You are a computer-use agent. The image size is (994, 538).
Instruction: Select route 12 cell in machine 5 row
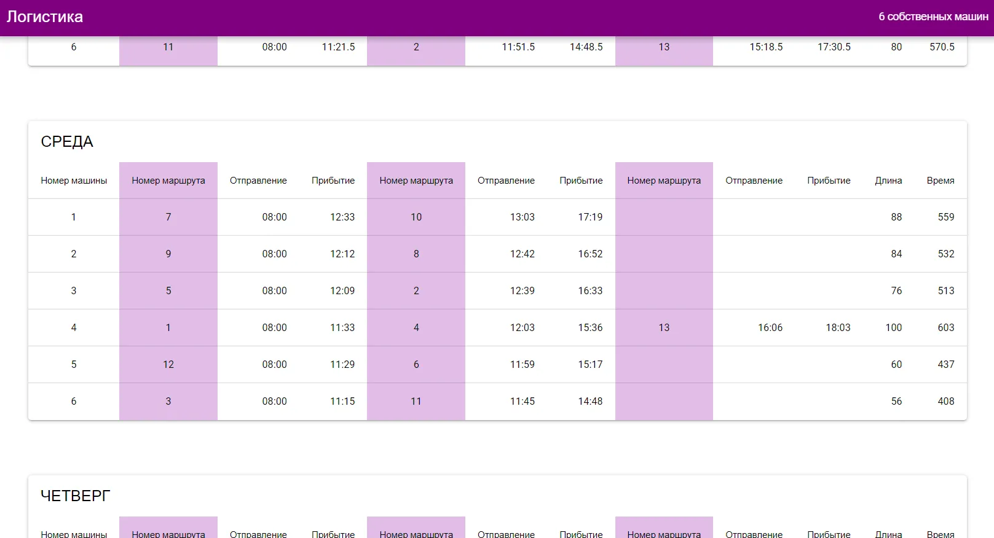pyautogui.click(x=168, y=365)
